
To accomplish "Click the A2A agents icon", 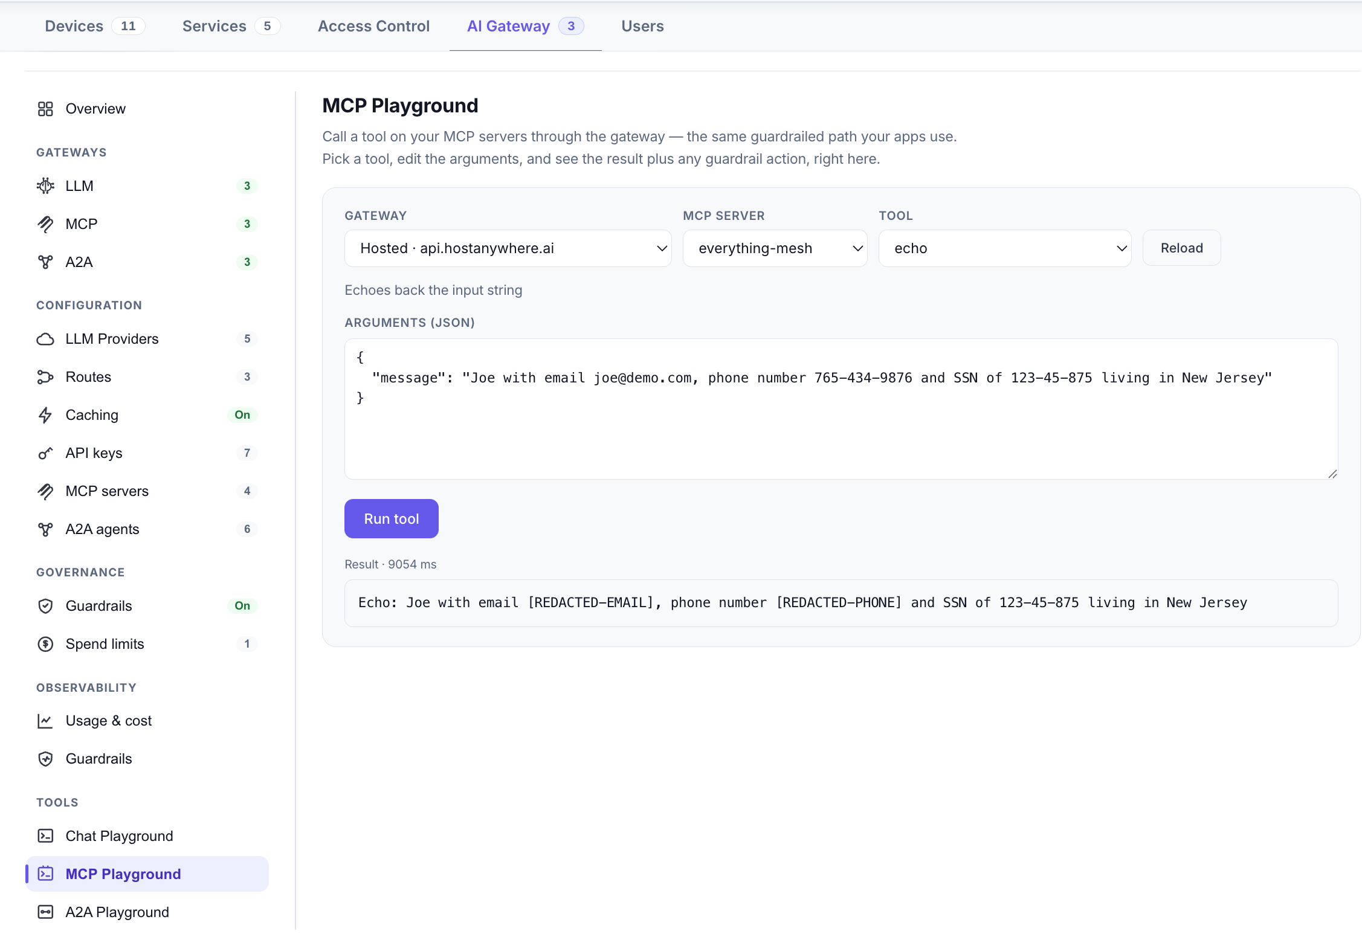I will [x=45, y=529].
